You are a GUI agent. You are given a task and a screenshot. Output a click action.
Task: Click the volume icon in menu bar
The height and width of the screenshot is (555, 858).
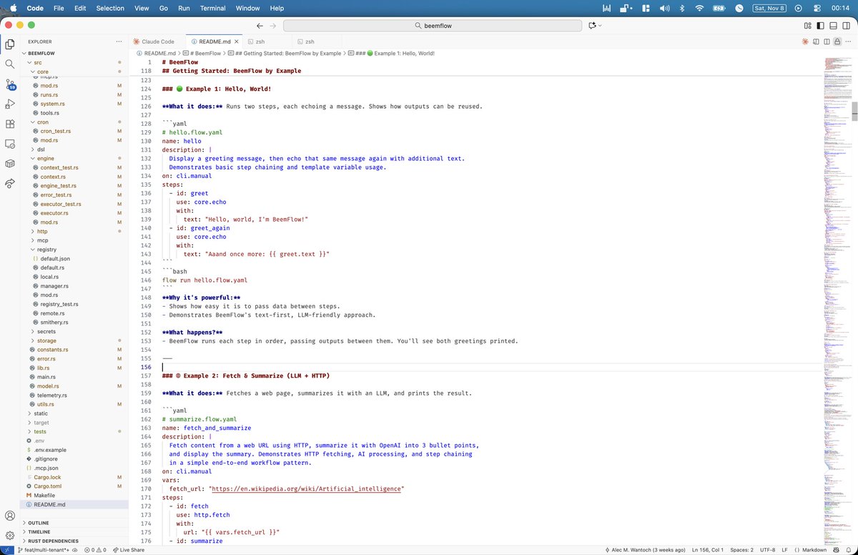click(x=664, y=8)
